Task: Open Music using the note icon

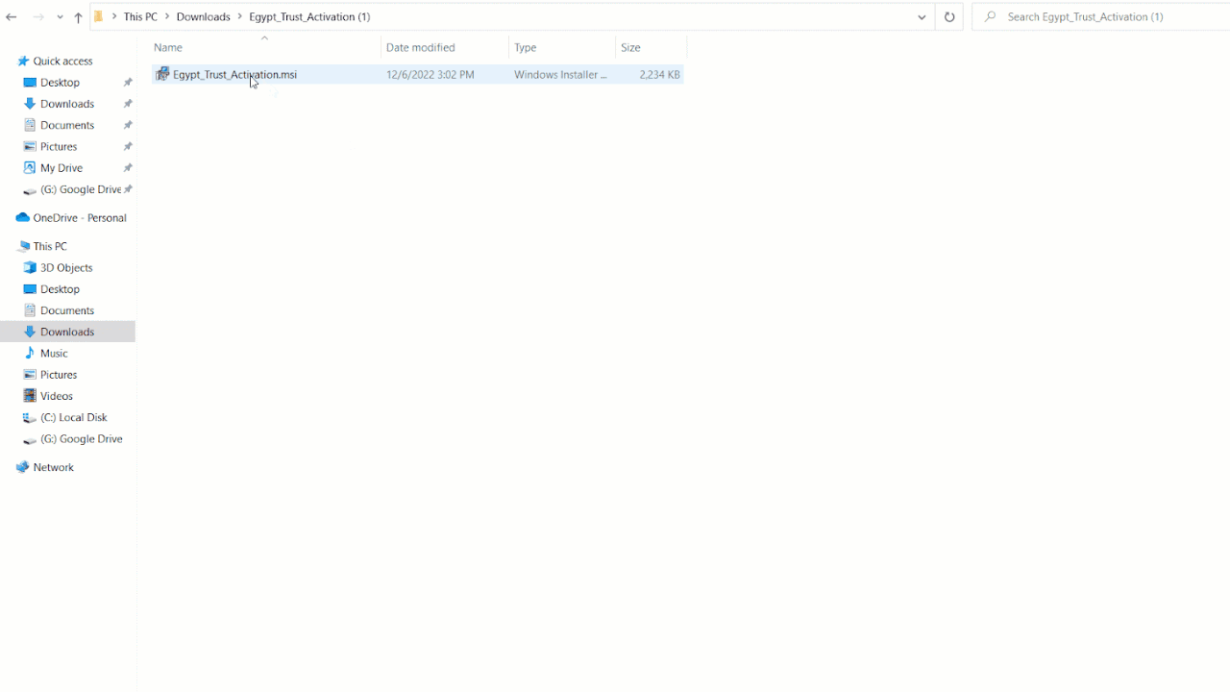Action: click(30, 354)
